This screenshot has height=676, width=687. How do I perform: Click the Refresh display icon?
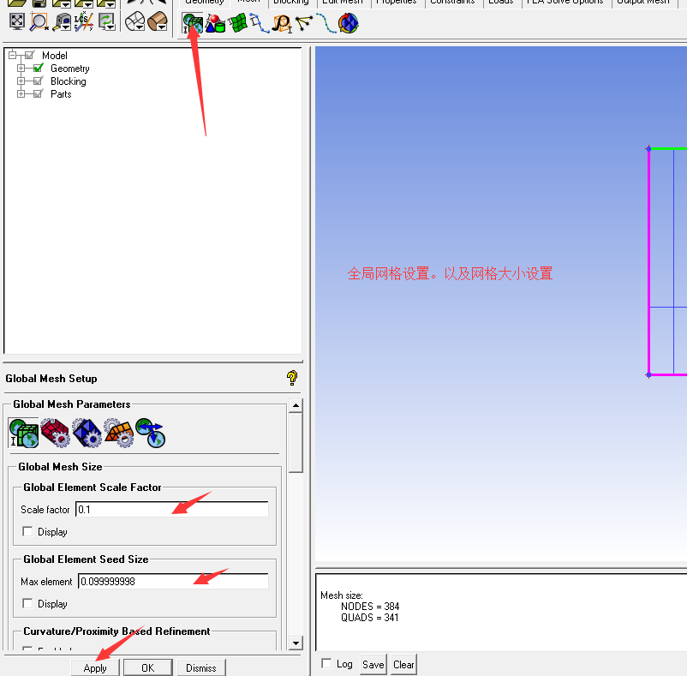click(106, 22)
